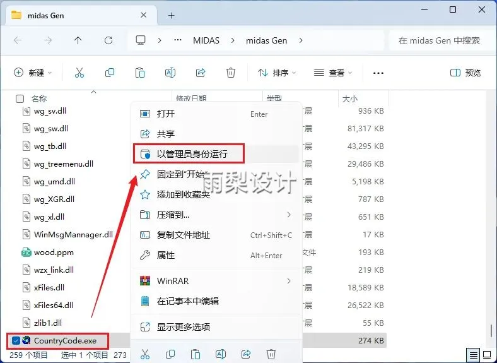Switch to the large thumbnails view icon
497x363 pixels.
click(x=487, y=355)
